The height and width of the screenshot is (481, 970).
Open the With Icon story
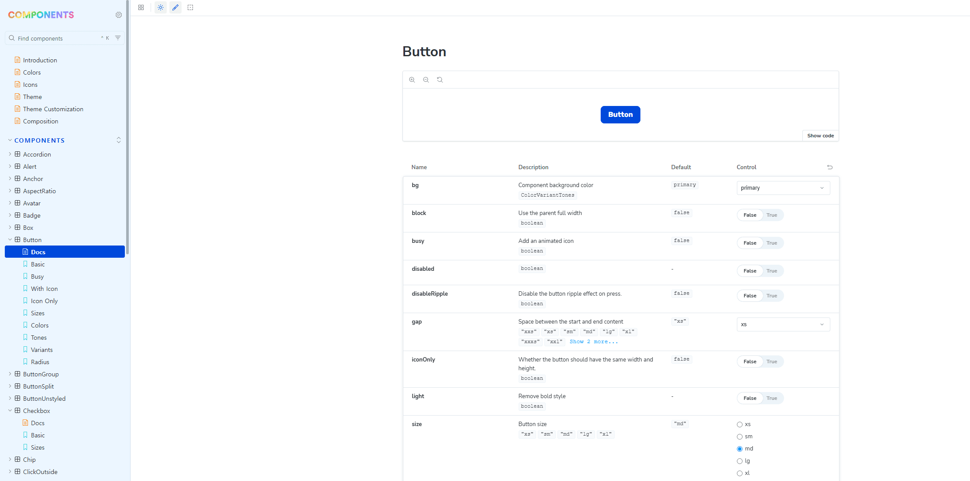pyautogui.click(x=44, y=289)
